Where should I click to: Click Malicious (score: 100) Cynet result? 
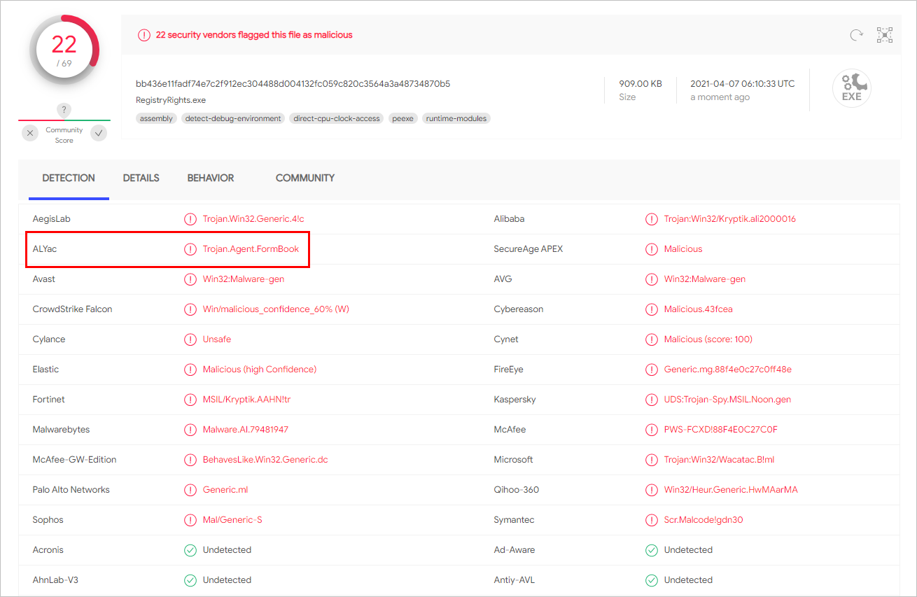[708, 339]
